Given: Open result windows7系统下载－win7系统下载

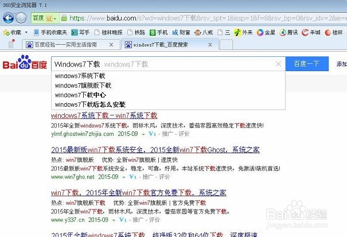Looking at the screenshot, I should (104, 115).
